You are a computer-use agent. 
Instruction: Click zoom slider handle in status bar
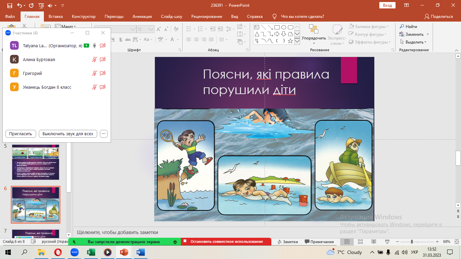[x=411, y=242]
